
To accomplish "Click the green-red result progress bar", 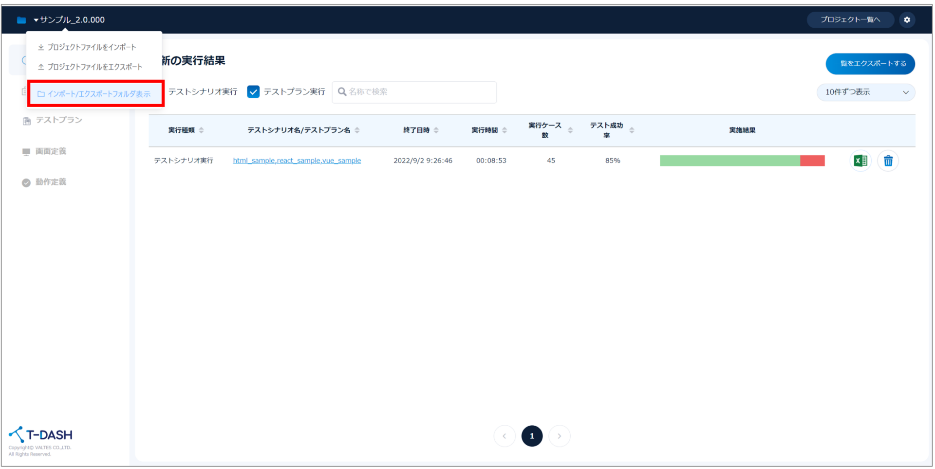I will 742,161.
